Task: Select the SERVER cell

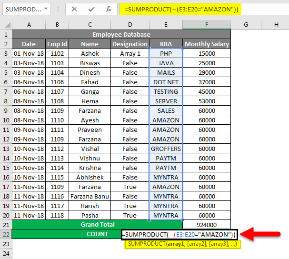Action: click(x=166, y=101)
